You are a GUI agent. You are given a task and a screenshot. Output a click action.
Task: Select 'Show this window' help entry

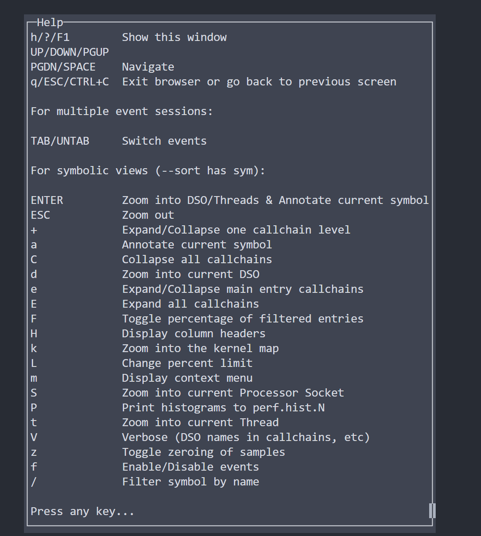point(174,37)
